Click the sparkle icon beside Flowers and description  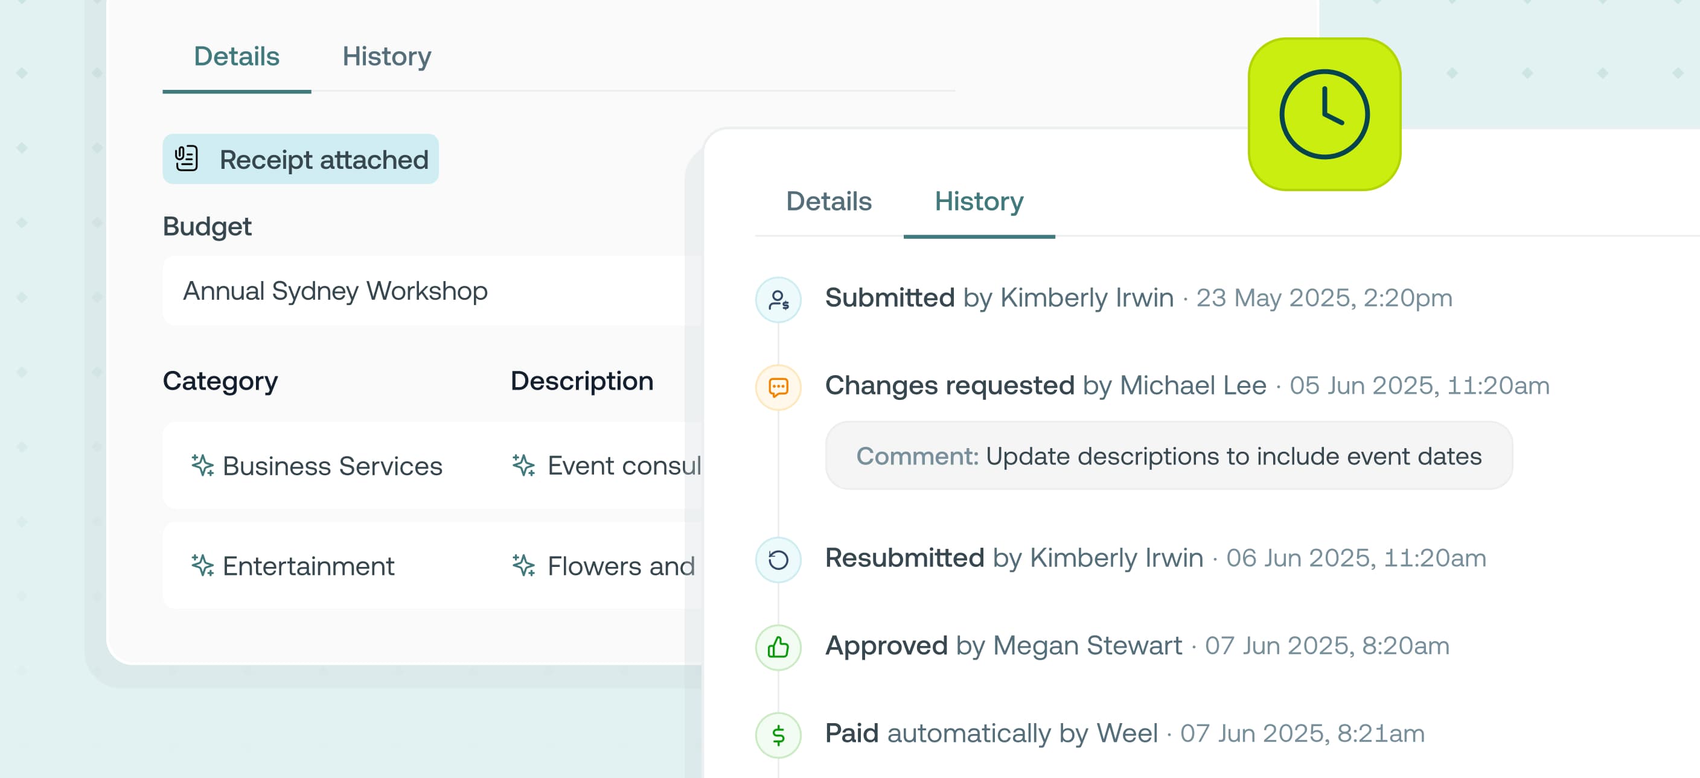coord(523,566)
